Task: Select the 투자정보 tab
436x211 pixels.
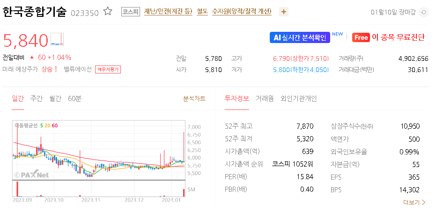Action: pyautogui.click(x=236, y=98)
